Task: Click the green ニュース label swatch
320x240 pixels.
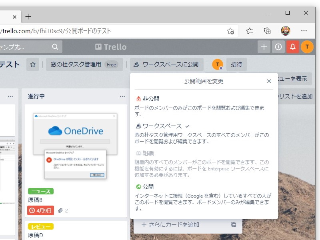Action: click(40, 191)
